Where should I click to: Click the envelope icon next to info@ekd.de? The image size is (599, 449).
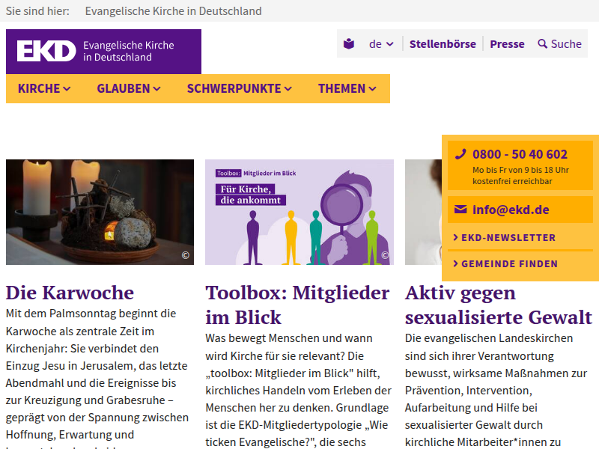tap(460, 210)
